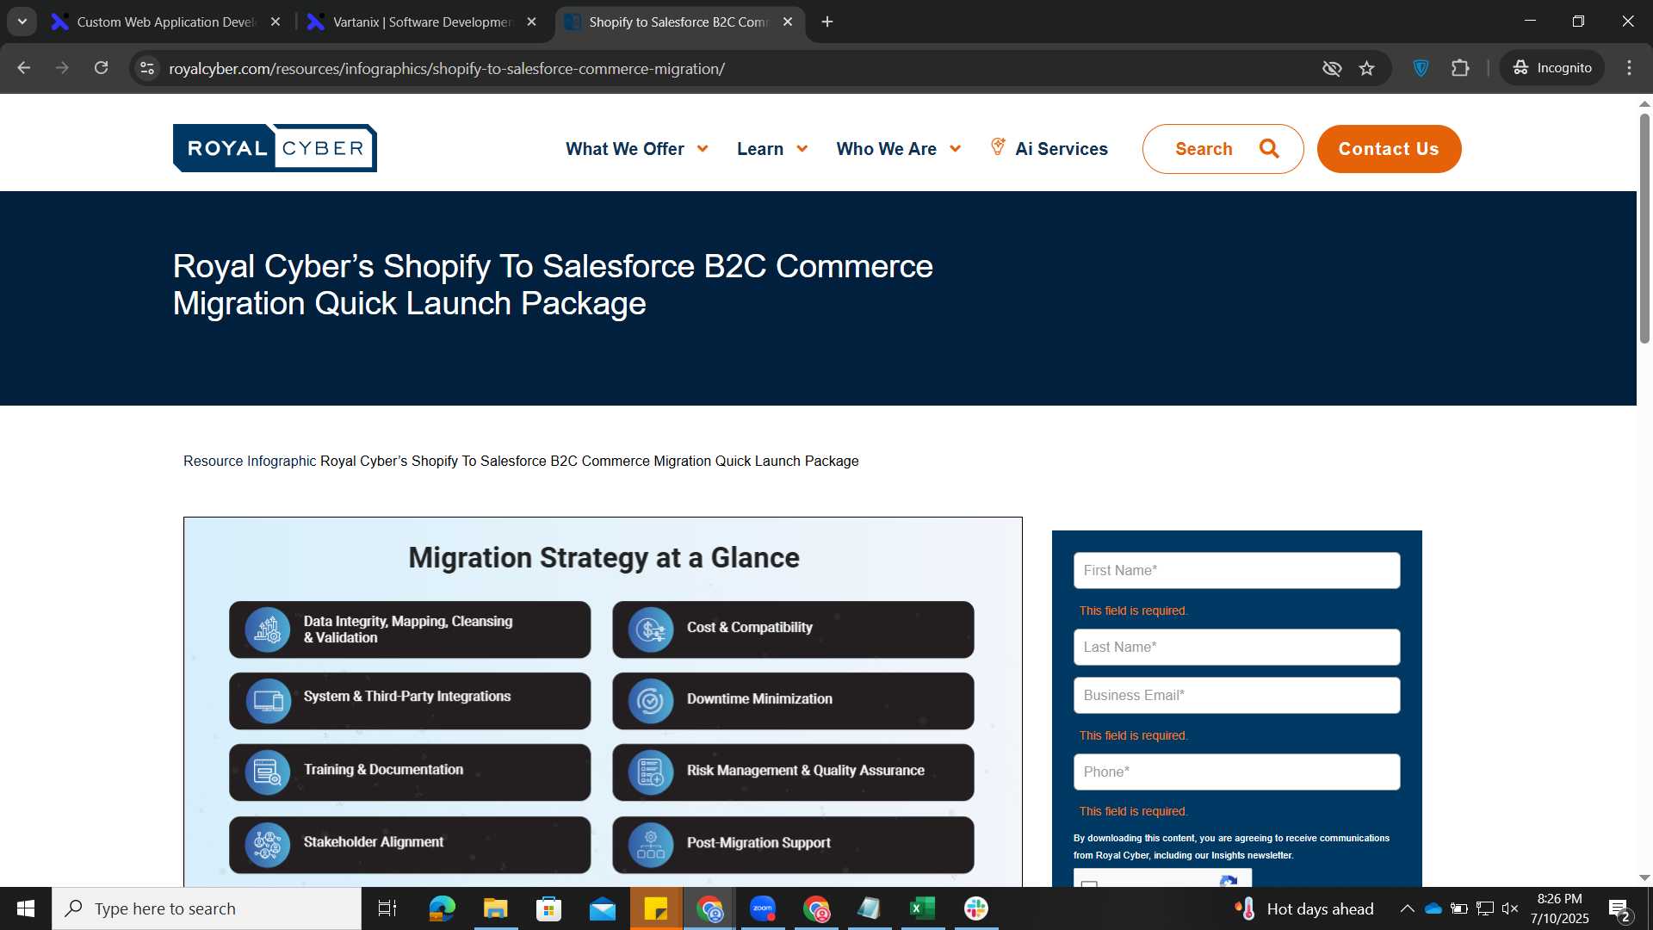This screenshot has height=930, width=1653.
Task: Expand the What We Offer menu
Action: pyautogui.click(x=637, y=149)
